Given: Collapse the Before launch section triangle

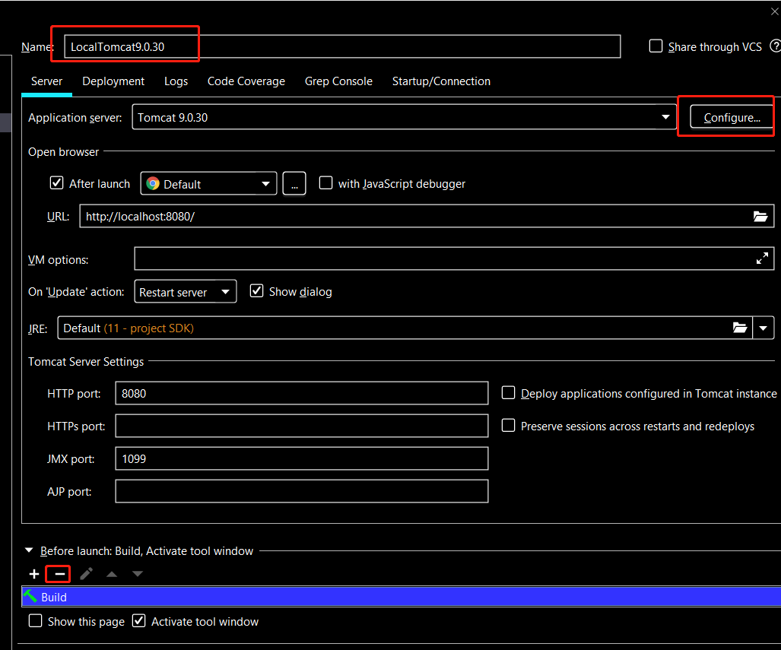Looking at the screenshot, I should tap(29, 550).
